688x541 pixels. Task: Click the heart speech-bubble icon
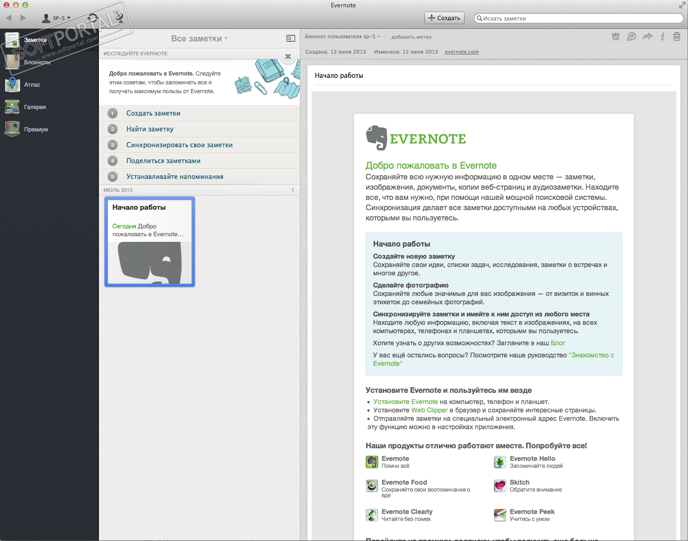632,36
